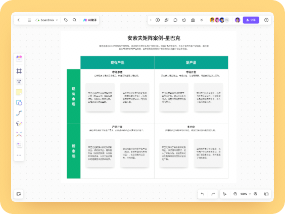Show all collaborators via the 24 count badge
Image resolution: width=285 pixels, height=214 pixels.
(227, 20)
